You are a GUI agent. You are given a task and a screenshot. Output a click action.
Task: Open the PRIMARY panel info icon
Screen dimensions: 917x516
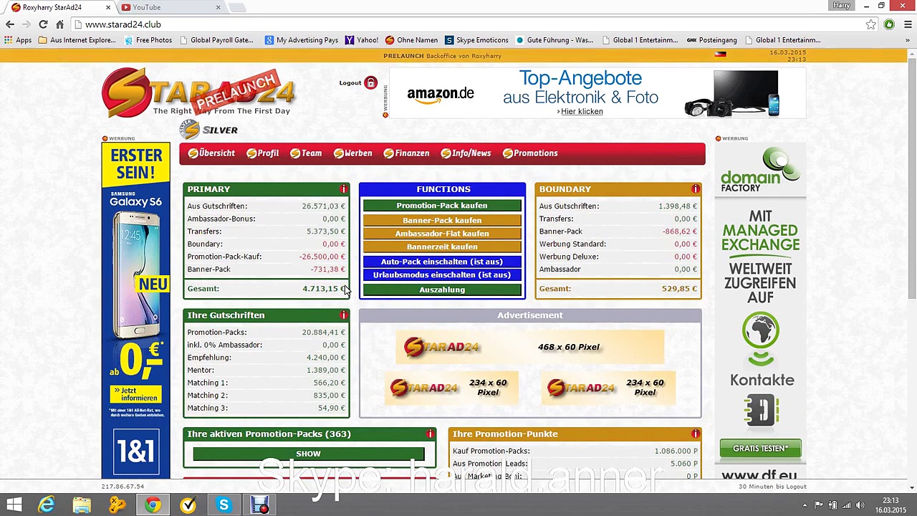point(344,189)
